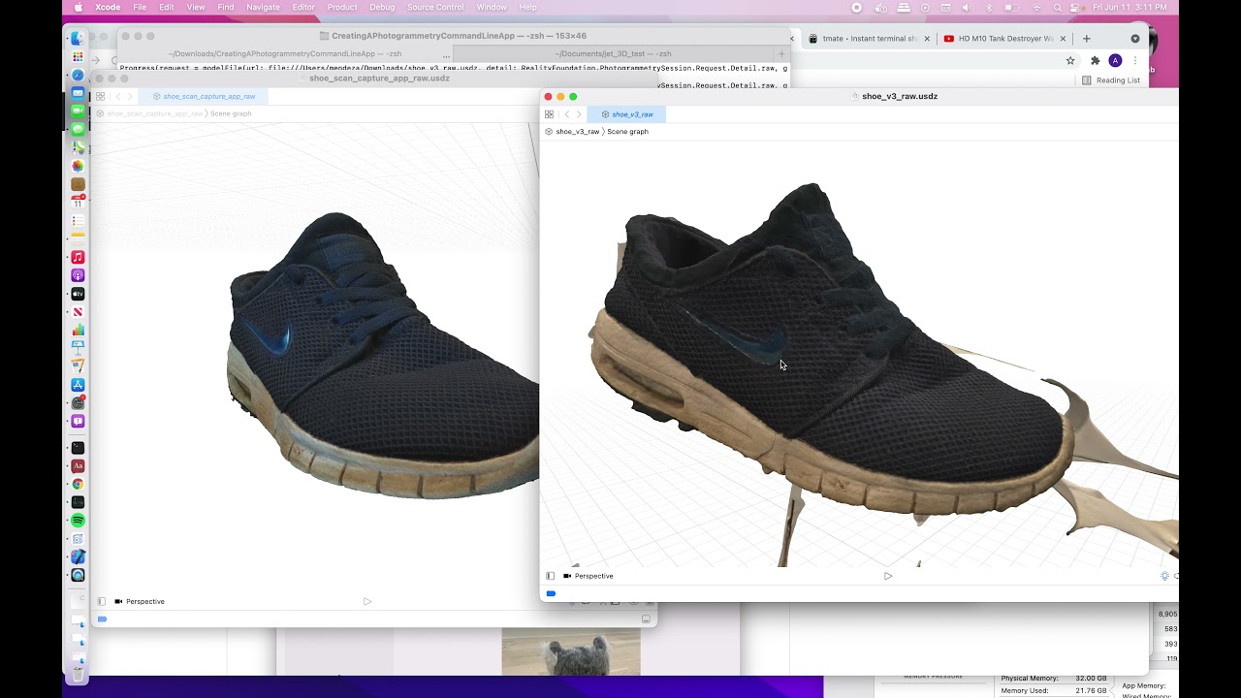Viewport: 1241px width, 698px height.
Task: Open Perspective camera menu in shoe_v3_raw window
Action: click(x=589, y=576)
